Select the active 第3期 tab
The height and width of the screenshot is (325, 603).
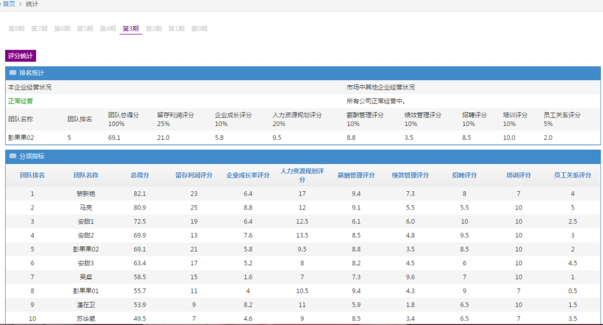click(131, 28)
